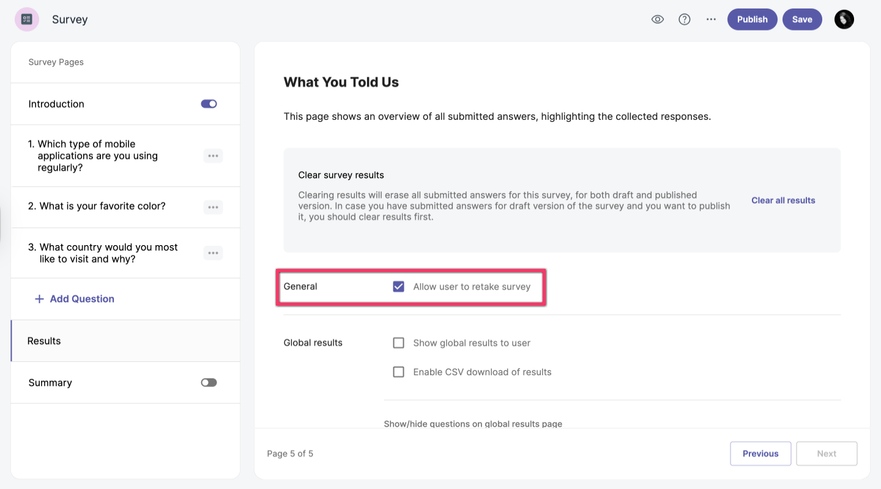This screenshot has height=489, width=881.
Task: Toggle the Introduction page switch off
Action: click(209, 104)
